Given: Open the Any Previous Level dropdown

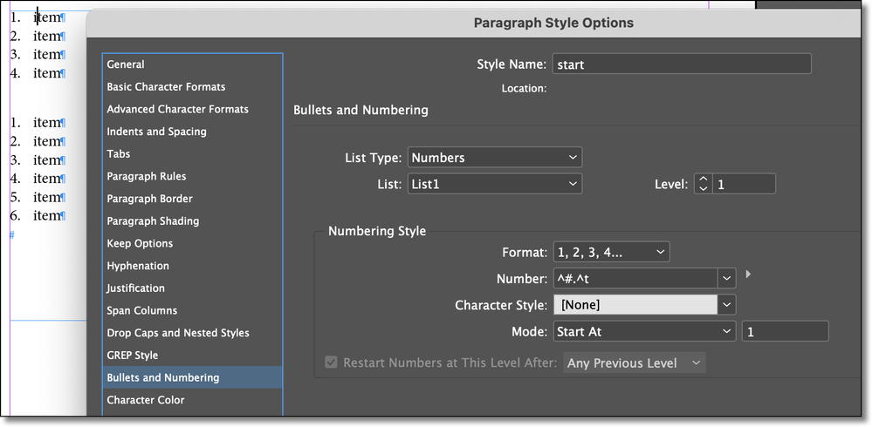Looking at the screenshot, I should (635, 363).
